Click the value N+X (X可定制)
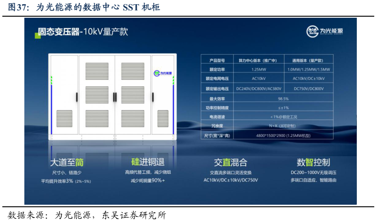 (282, 126)
